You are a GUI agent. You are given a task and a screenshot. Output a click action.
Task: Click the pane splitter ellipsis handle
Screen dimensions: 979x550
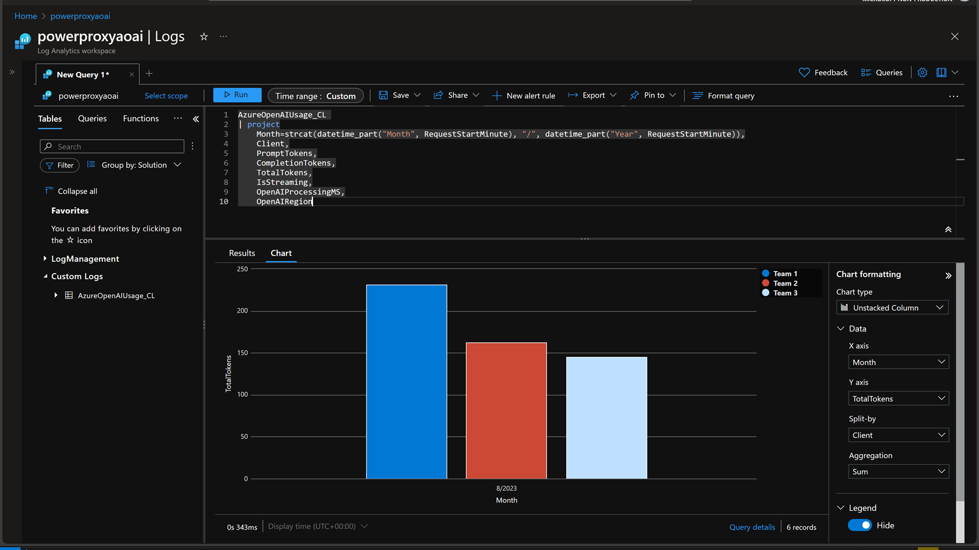click(585, 238)
